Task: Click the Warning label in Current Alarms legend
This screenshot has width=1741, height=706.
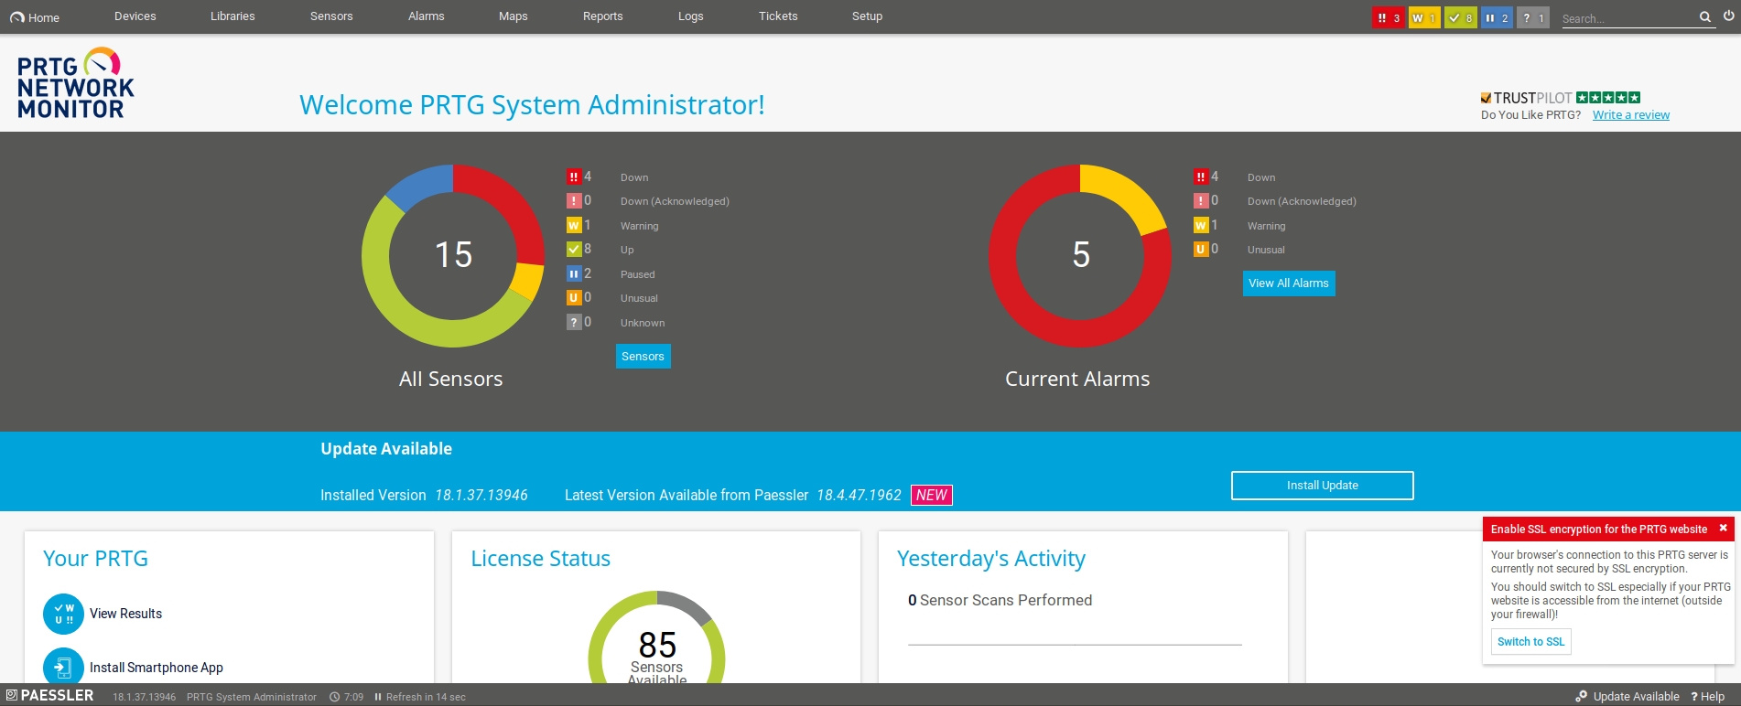Action: 1267,226
